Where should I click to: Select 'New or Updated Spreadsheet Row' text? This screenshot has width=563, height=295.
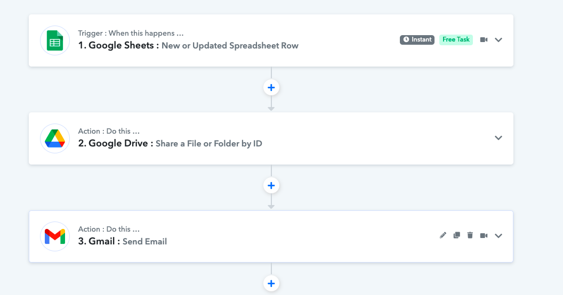coord(230,46)
